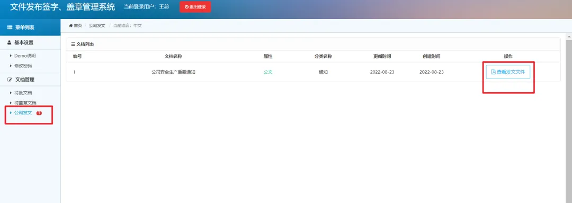Open the 待批文档 menu item

click(23, 93)
